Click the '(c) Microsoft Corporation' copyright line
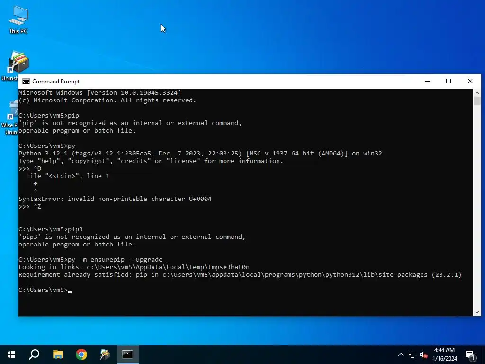Viewport: 485px width, 364px height. coord(108,100)
